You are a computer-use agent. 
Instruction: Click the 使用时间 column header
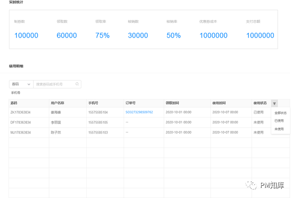coord(219,103)
